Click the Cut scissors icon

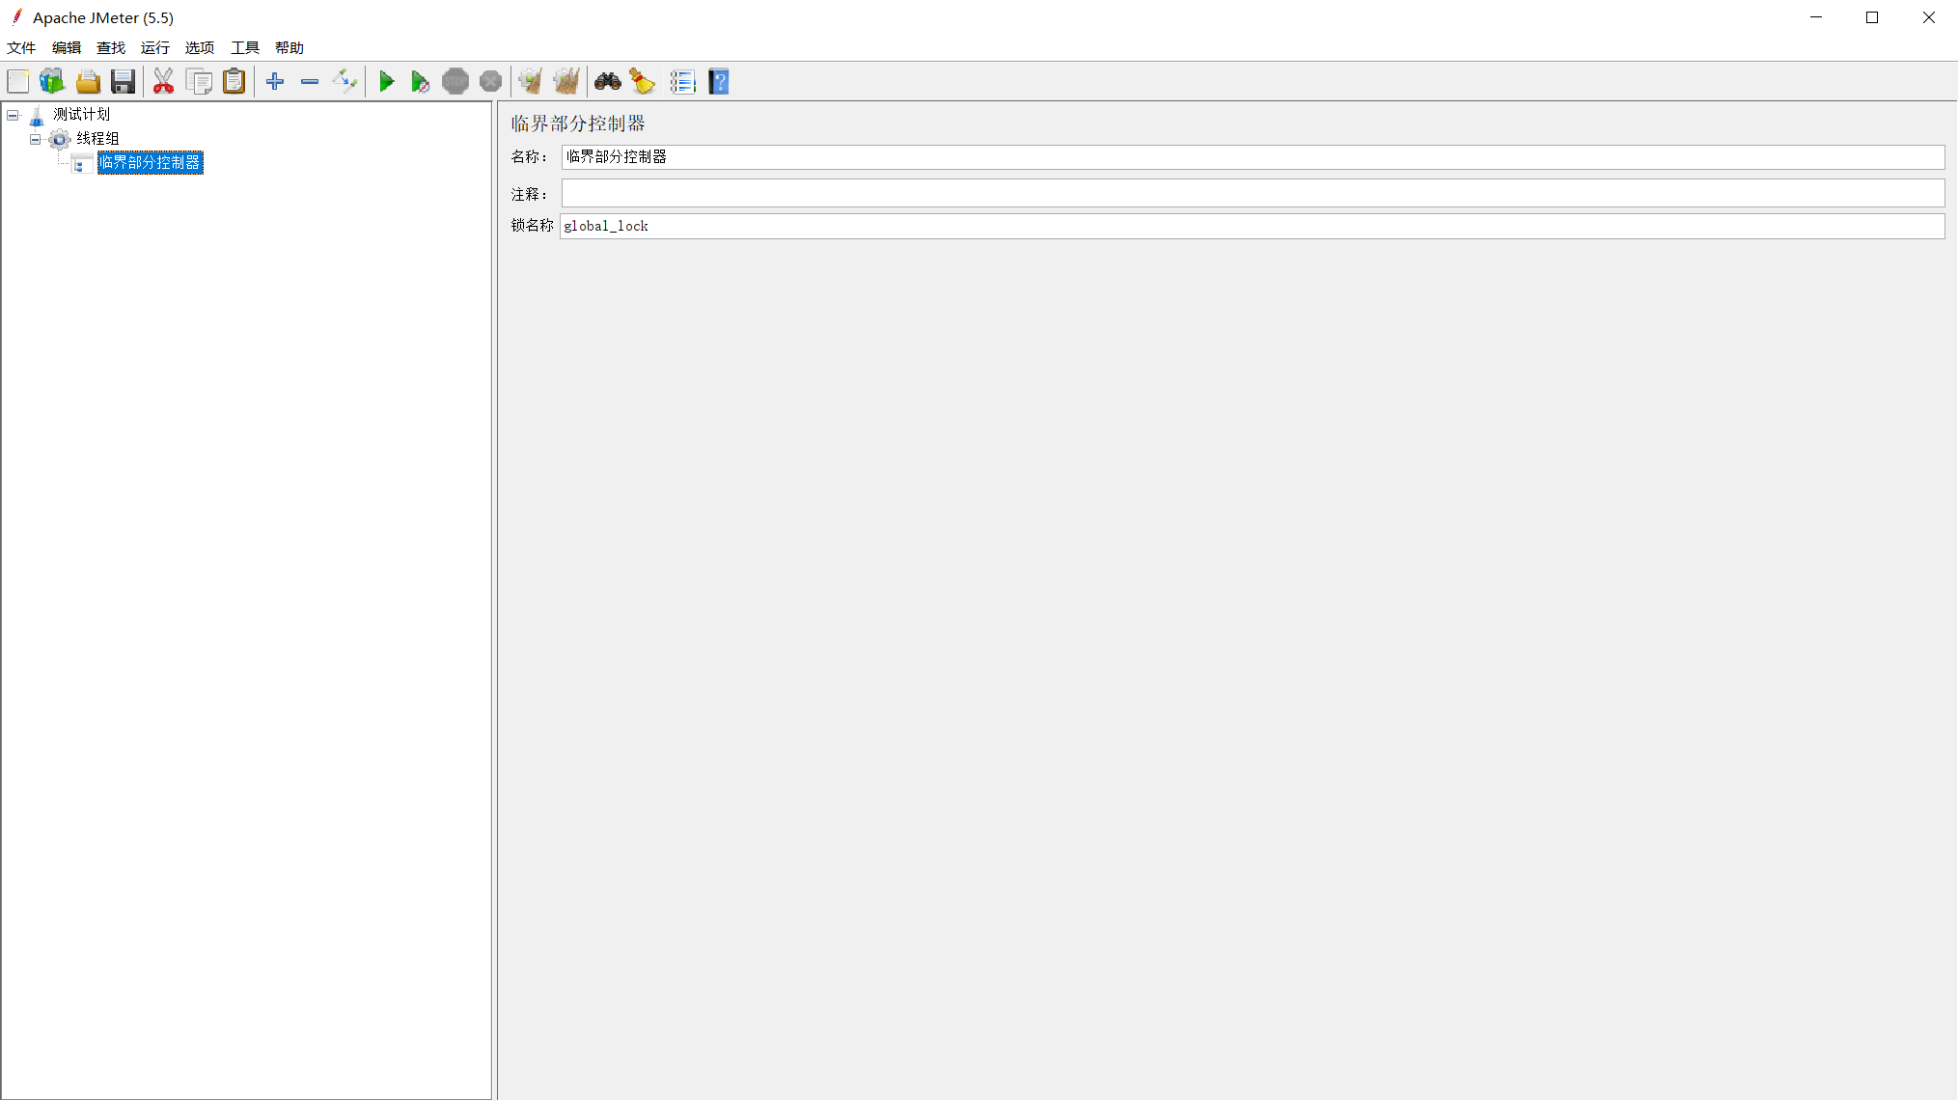pyautogui.click(x=163, y=82)
